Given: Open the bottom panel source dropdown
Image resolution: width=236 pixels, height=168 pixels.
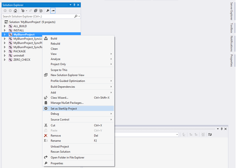Looking at the screenshot, I should pyautogui.click(x=177, y=135).
